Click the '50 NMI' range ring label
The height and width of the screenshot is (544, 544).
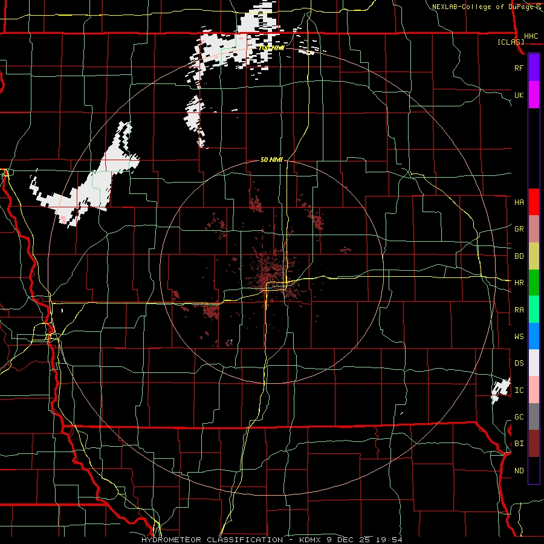pyautogui.click(x=271, y=160)
